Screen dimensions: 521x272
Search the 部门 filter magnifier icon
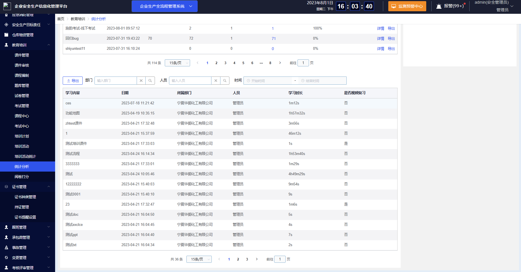coord(150,81)
